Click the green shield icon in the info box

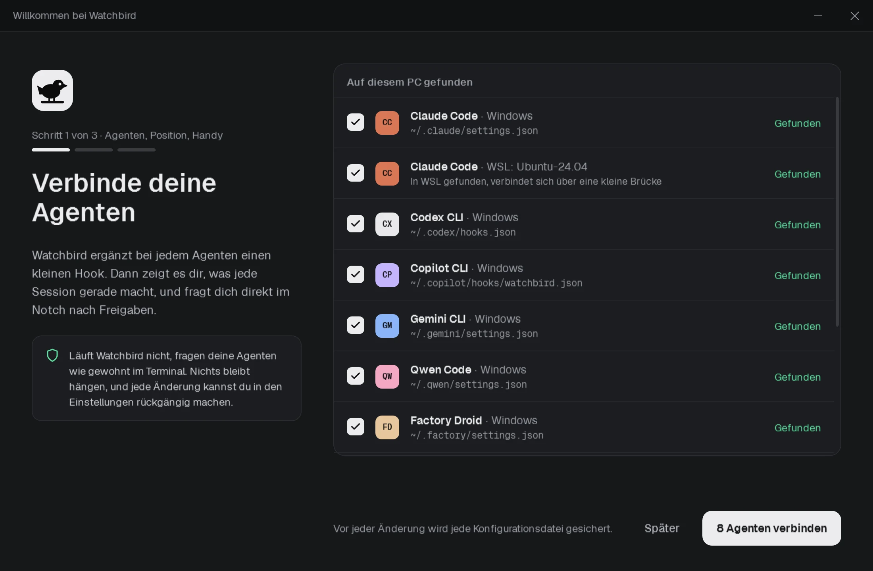click(x=52, y=355)
